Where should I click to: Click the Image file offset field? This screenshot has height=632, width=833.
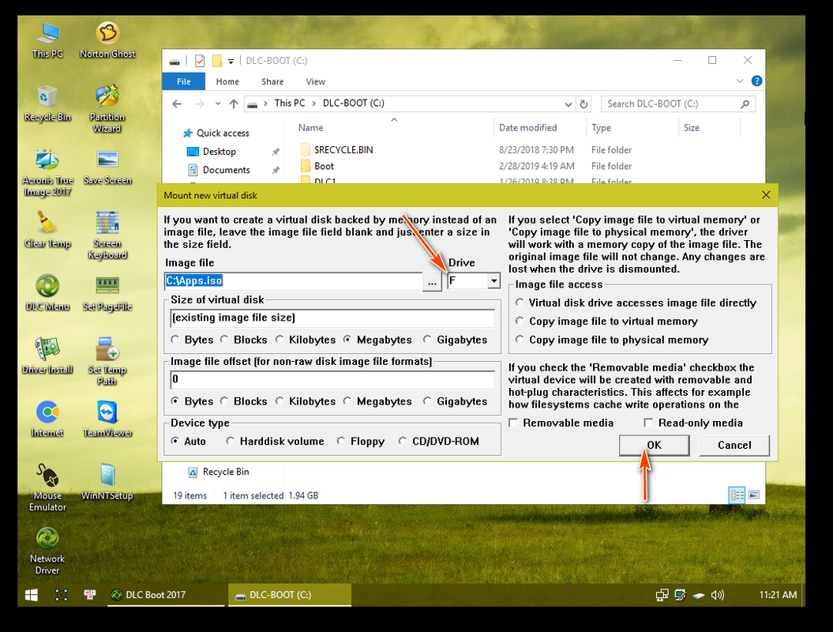point(332,379)
